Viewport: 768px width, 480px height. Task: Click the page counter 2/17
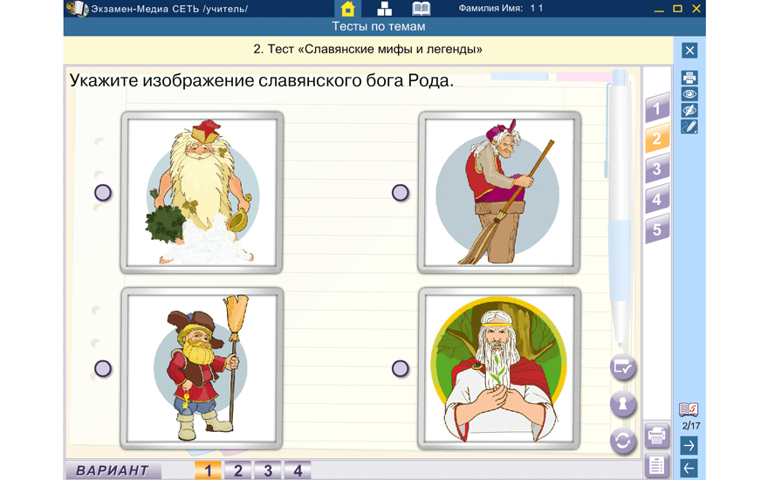690,426
